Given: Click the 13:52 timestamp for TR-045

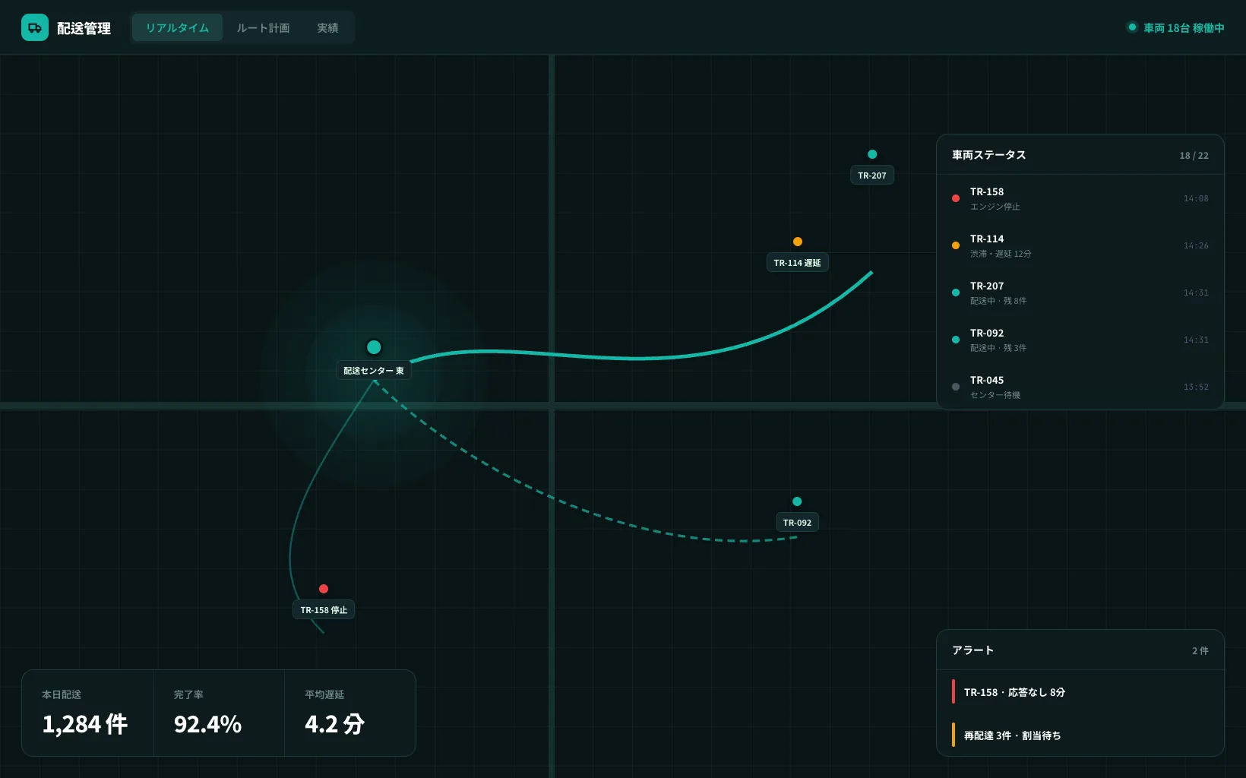Looking at the screenshot, I should point(1196,387).
